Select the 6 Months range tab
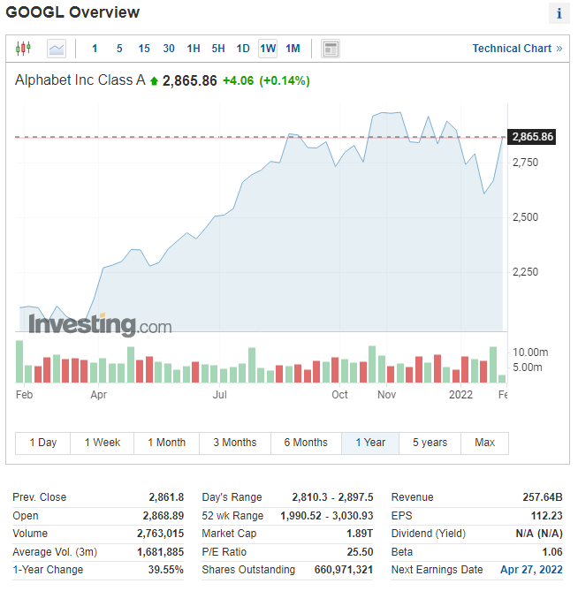The height and width of the screenshot is (591, 578). tap(306, 443)
